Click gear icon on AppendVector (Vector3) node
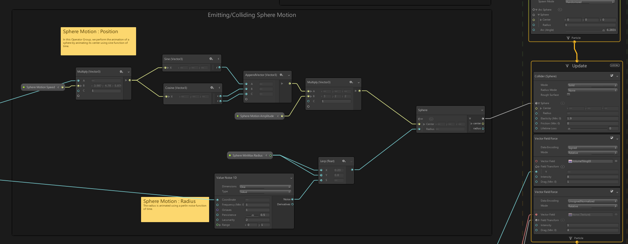The image size is (628, 244). pos(281,75)
